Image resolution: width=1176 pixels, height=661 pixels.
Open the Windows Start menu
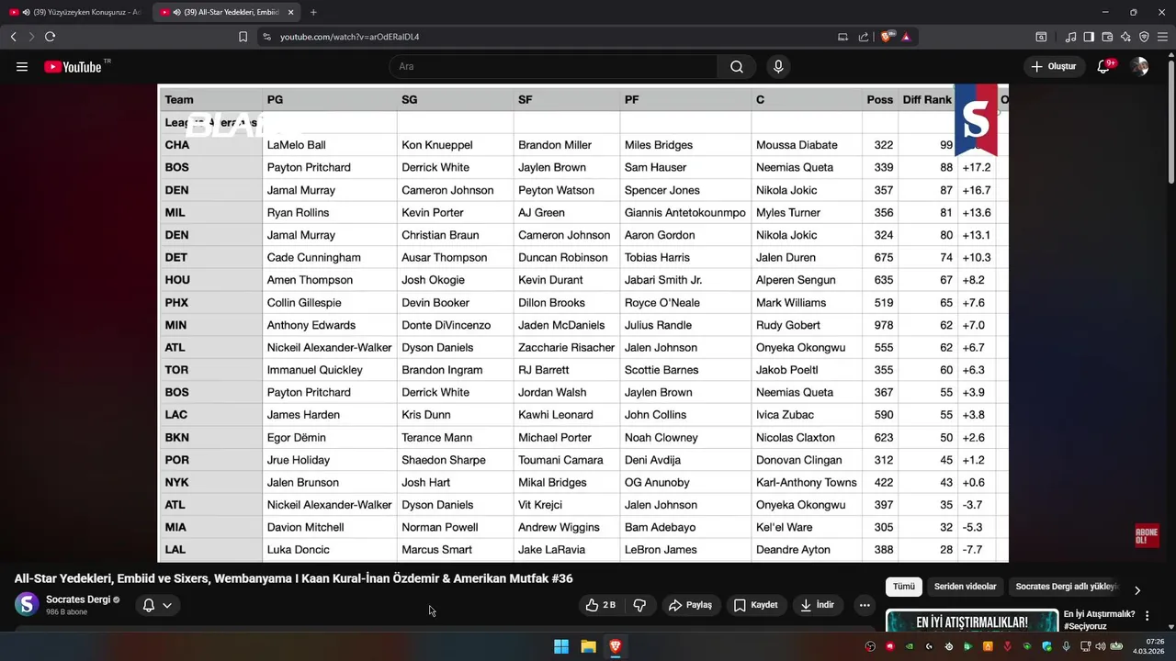[x=561, y=646]
